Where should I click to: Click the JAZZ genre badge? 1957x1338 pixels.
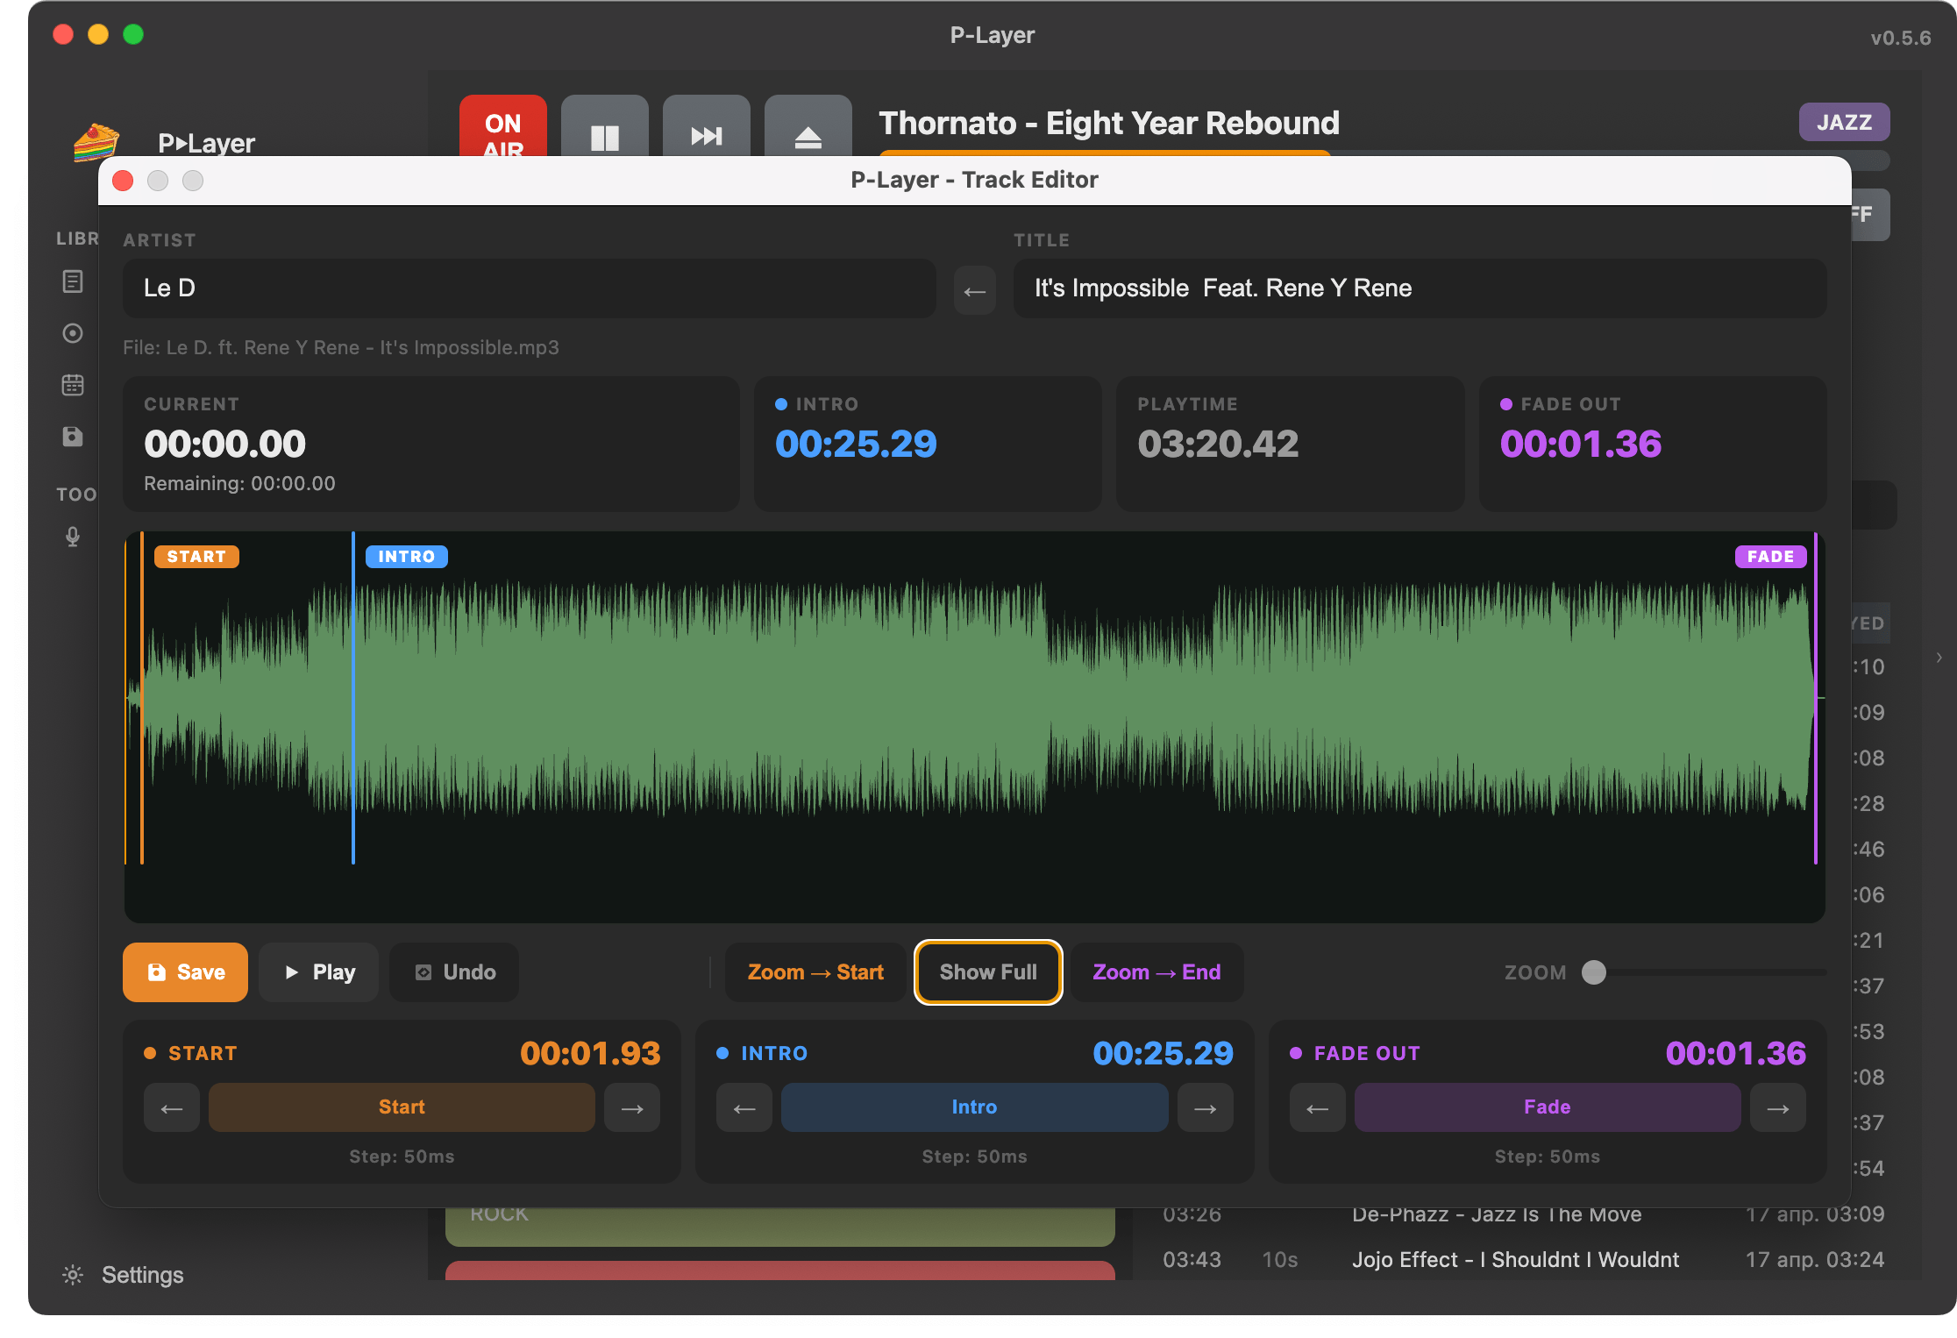click(x=1844, y=122)
